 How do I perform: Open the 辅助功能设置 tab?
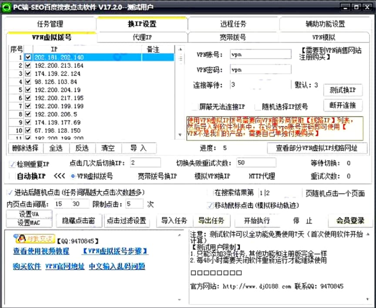(x=325, y=24)
